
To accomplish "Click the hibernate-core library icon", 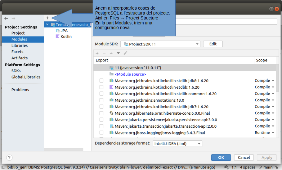I will pyautogui.click(x=111, y=113).
